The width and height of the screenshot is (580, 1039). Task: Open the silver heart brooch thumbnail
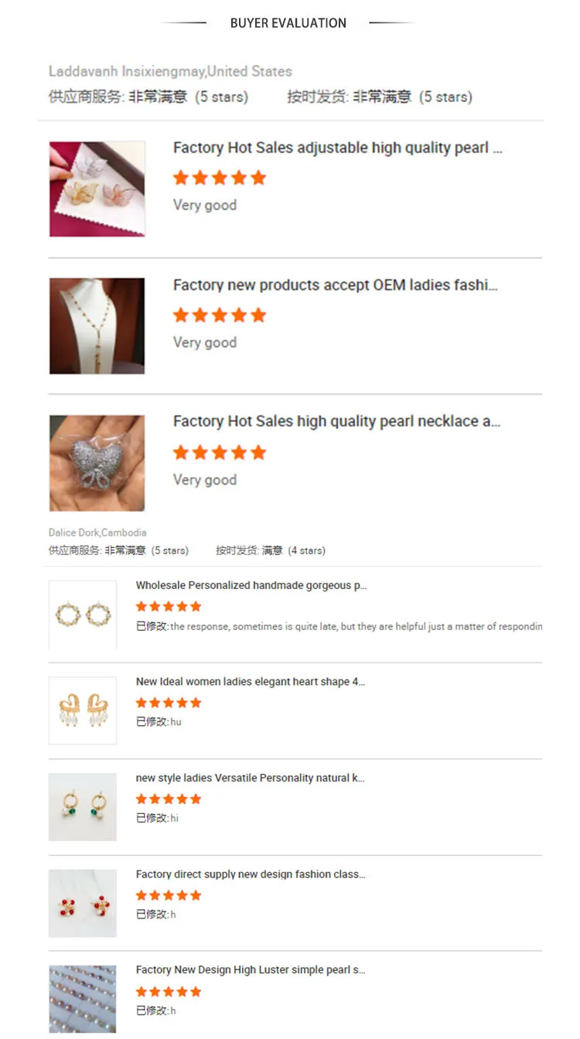97,463
